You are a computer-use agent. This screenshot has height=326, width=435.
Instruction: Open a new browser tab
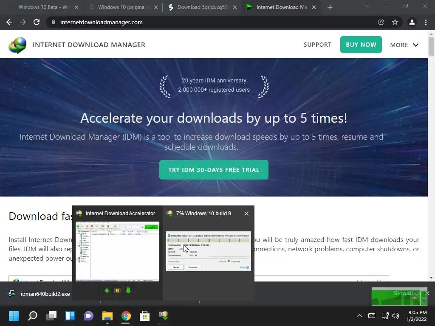click(x=330, y=7)
